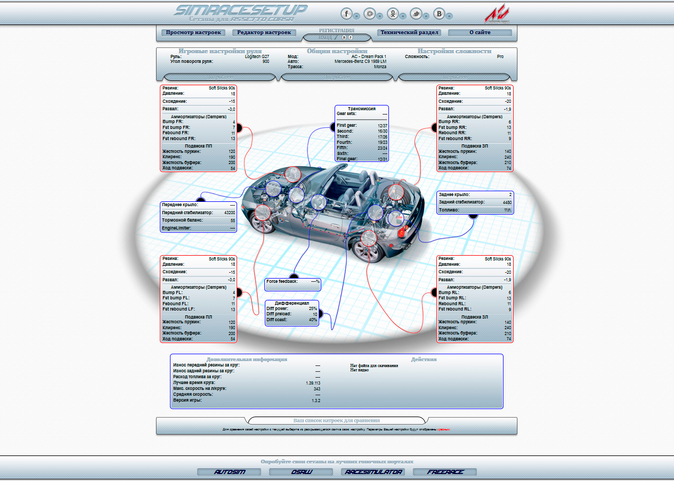
Task: Click 'Diff coast:' 40% row
Action: tap(292, 320)
